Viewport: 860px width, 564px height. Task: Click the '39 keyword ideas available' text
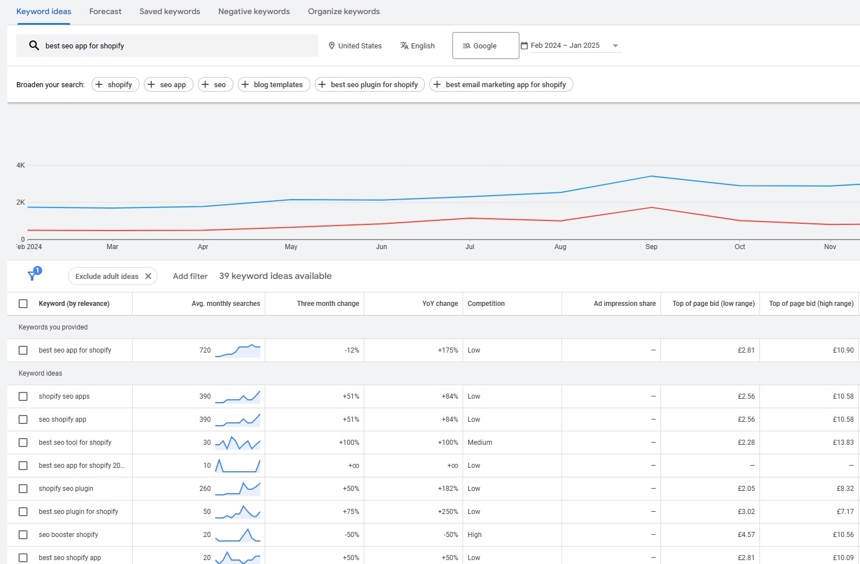(275, 276)
